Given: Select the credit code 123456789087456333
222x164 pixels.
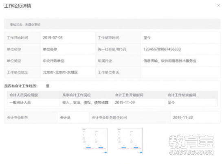Looking at the screenshot, I should point(162,49).
